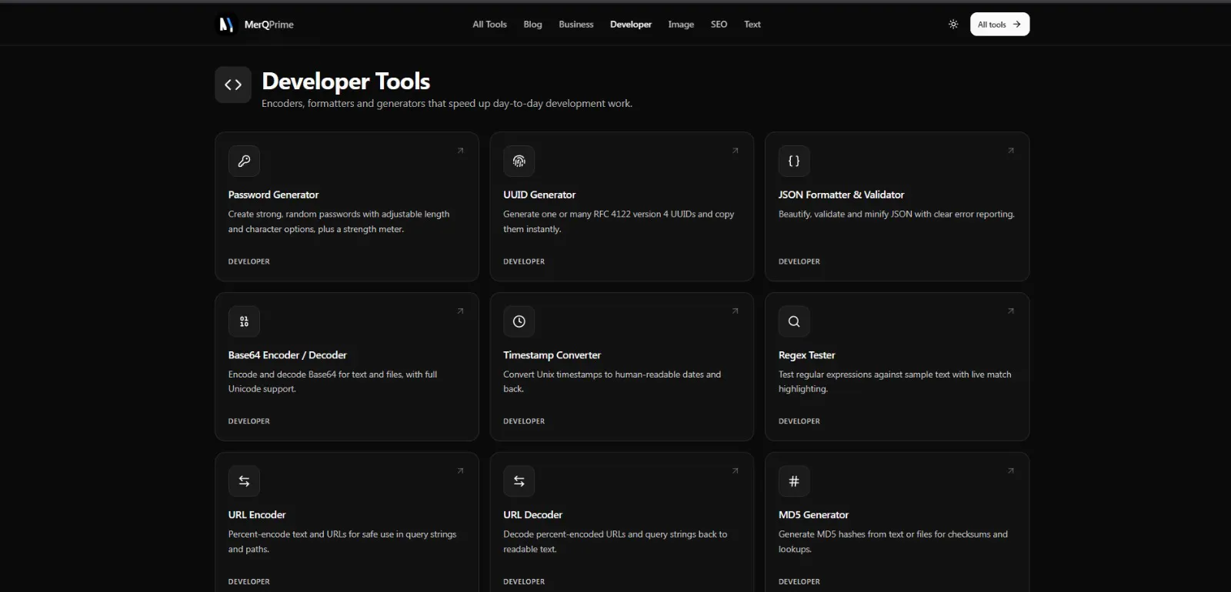The height and width of the screenshot is (592, 1231).
Task: Click 'Decode percent-encoded URLs' description
Action: [x=615, y=541]
